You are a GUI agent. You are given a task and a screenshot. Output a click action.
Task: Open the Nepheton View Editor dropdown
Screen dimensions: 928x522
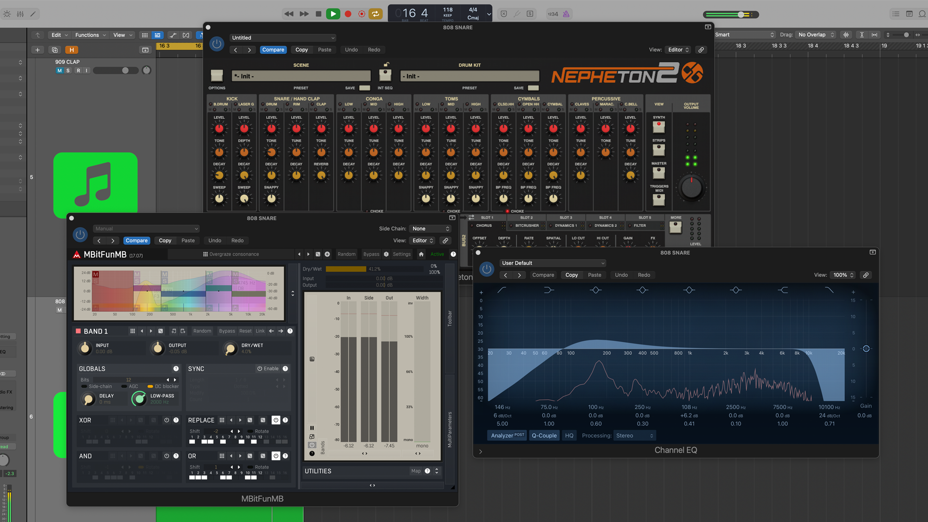pyautogui.click(x=679, y=50)
